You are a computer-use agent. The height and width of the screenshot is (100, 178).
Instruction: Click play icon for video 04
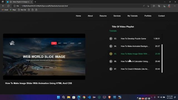pos(111,46)
